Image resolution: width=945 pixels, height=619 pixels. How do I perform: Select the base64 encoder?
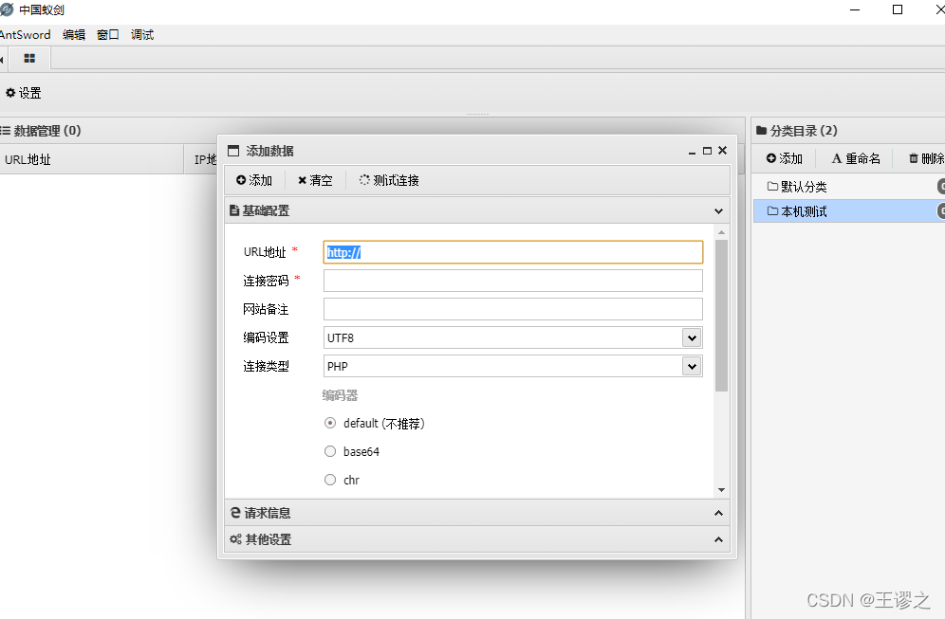330,451
